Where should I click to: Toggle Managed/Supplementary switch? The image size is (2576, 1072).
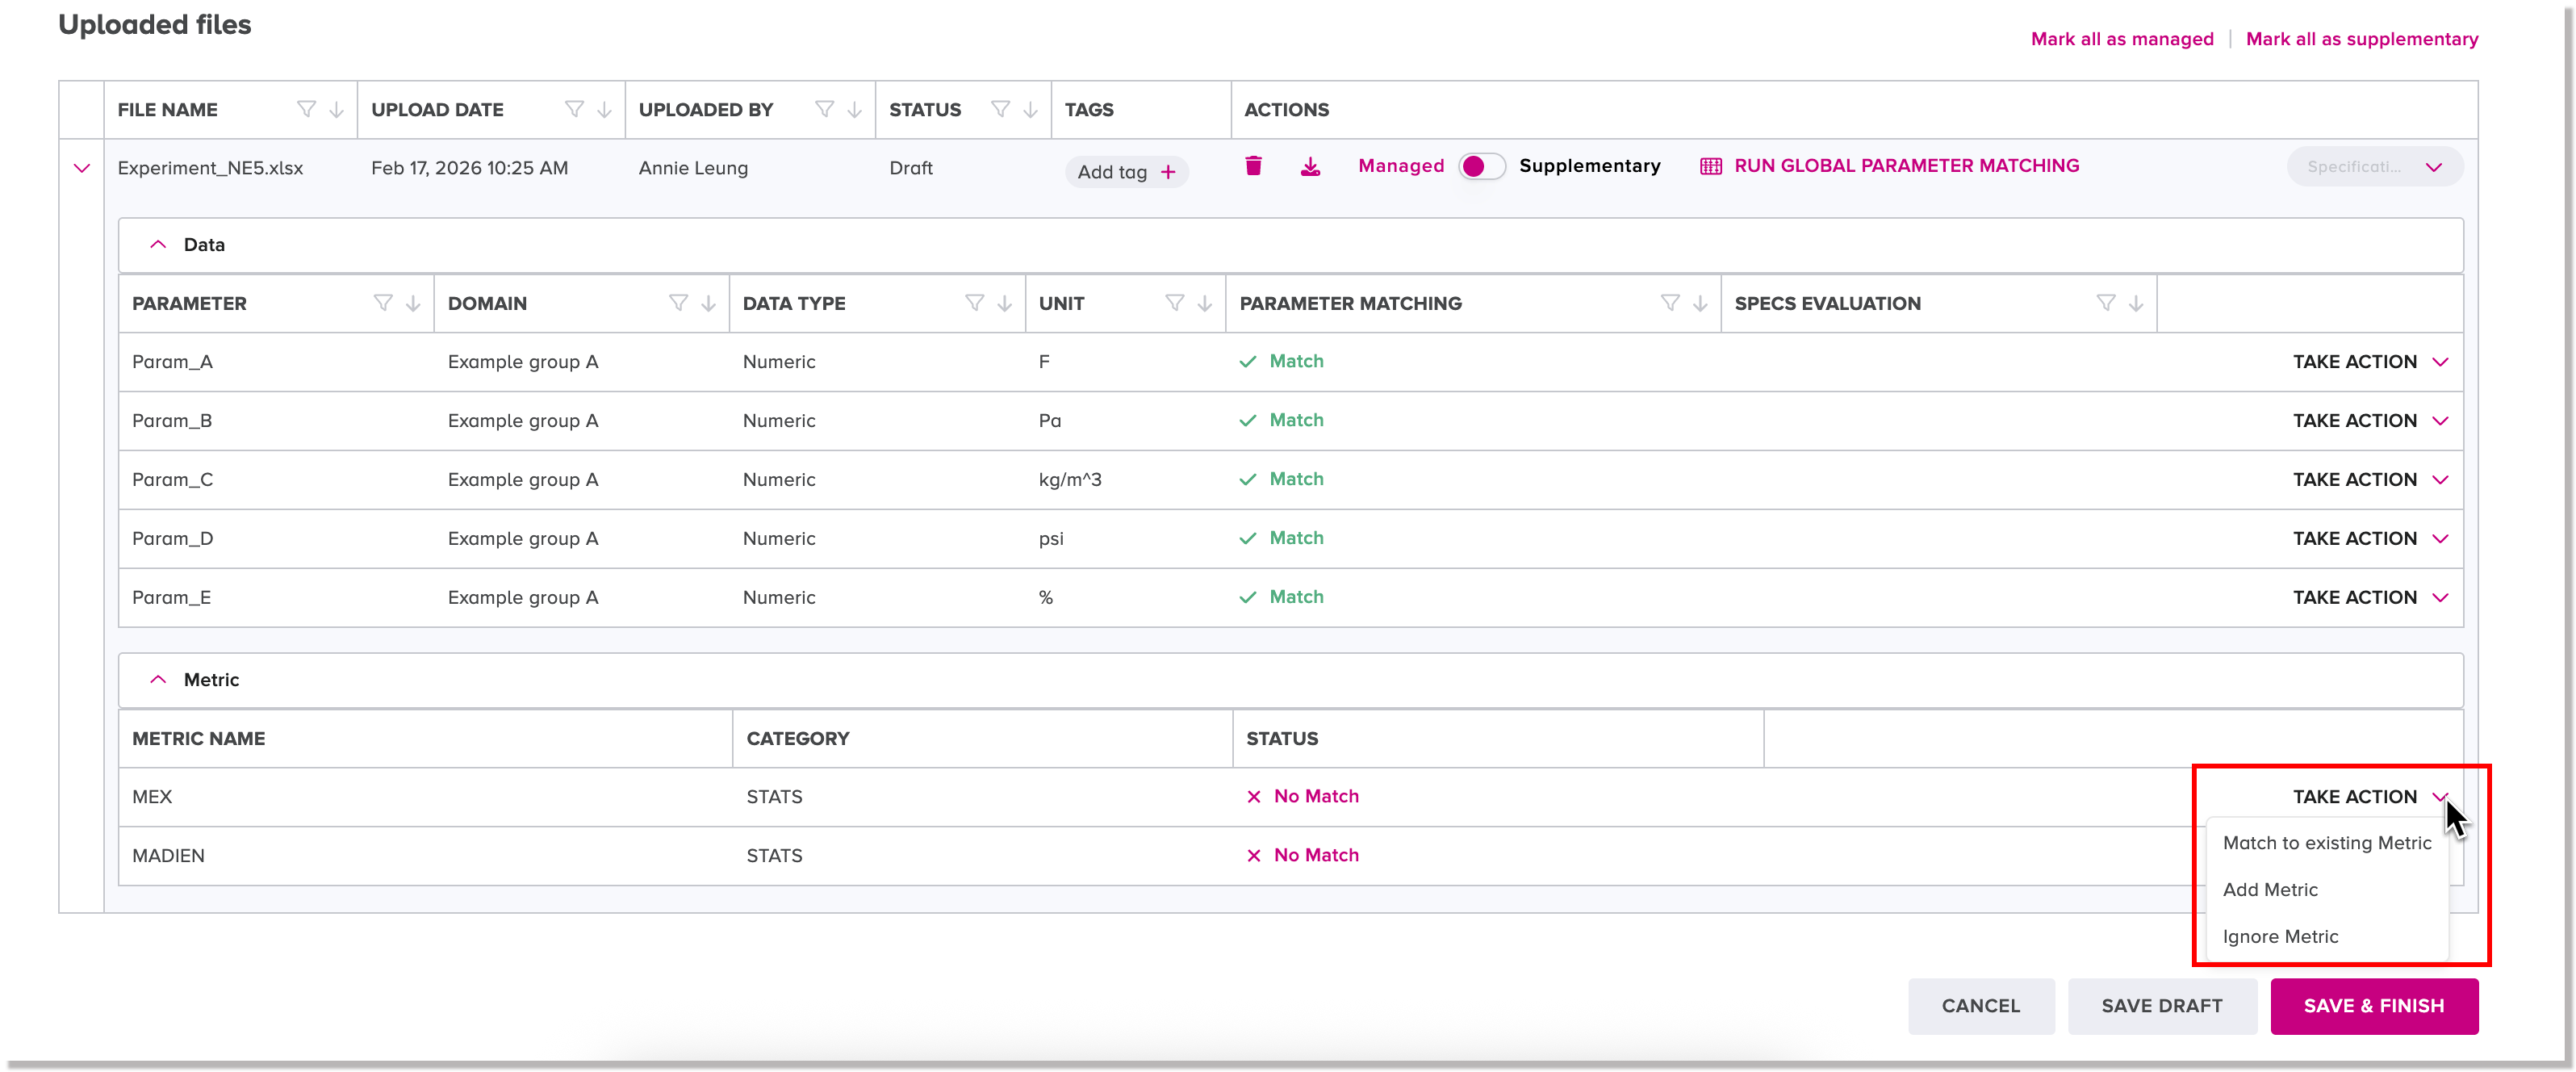click(1481, 166)
